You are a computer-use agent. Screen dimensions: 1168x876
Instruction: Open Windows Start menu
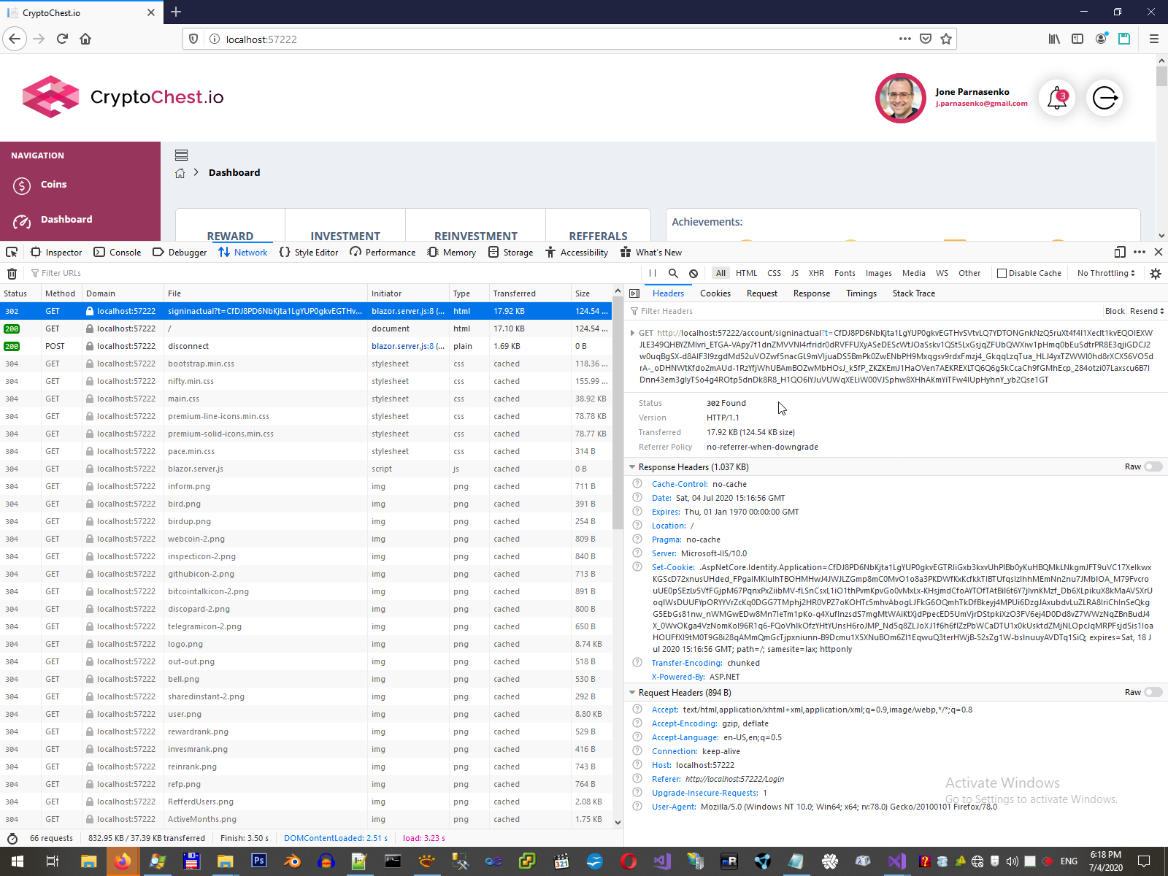point(18,861)
